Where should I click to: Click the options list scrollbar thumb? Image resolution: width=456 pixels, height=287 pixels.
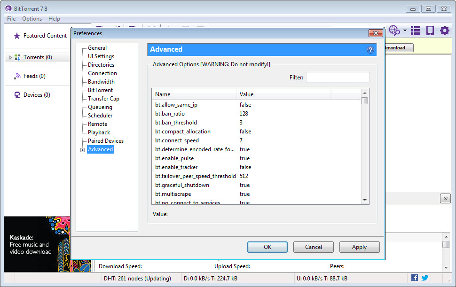pos(365,101)
